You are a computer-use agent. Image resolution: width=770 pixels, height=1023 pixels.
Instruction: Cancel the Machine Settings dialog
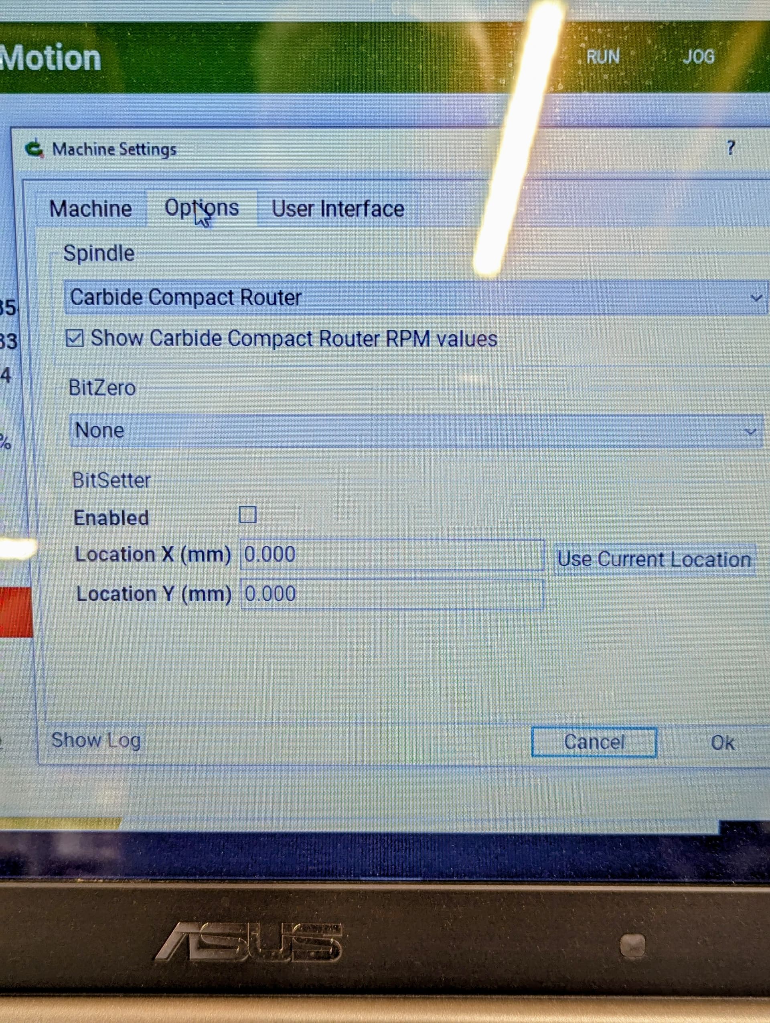click(x=594, y=742)
